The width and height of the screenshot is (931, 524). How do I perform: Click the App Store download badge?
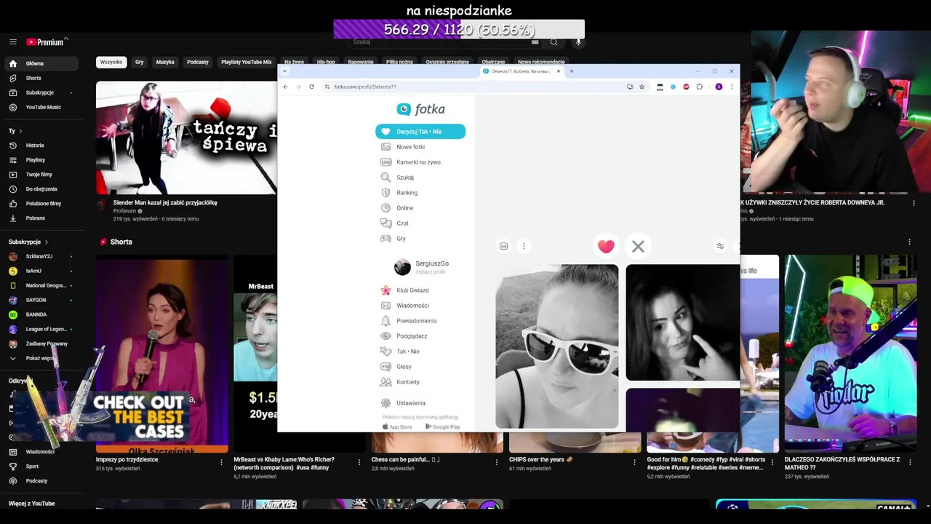(398, 427)
